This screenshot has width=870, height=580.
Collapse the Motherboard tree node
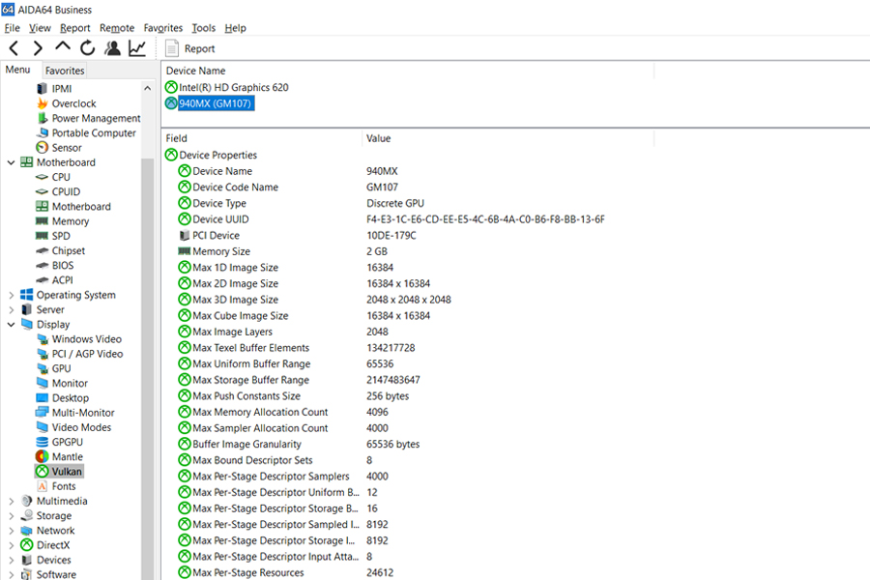click(x=11, y=162)
